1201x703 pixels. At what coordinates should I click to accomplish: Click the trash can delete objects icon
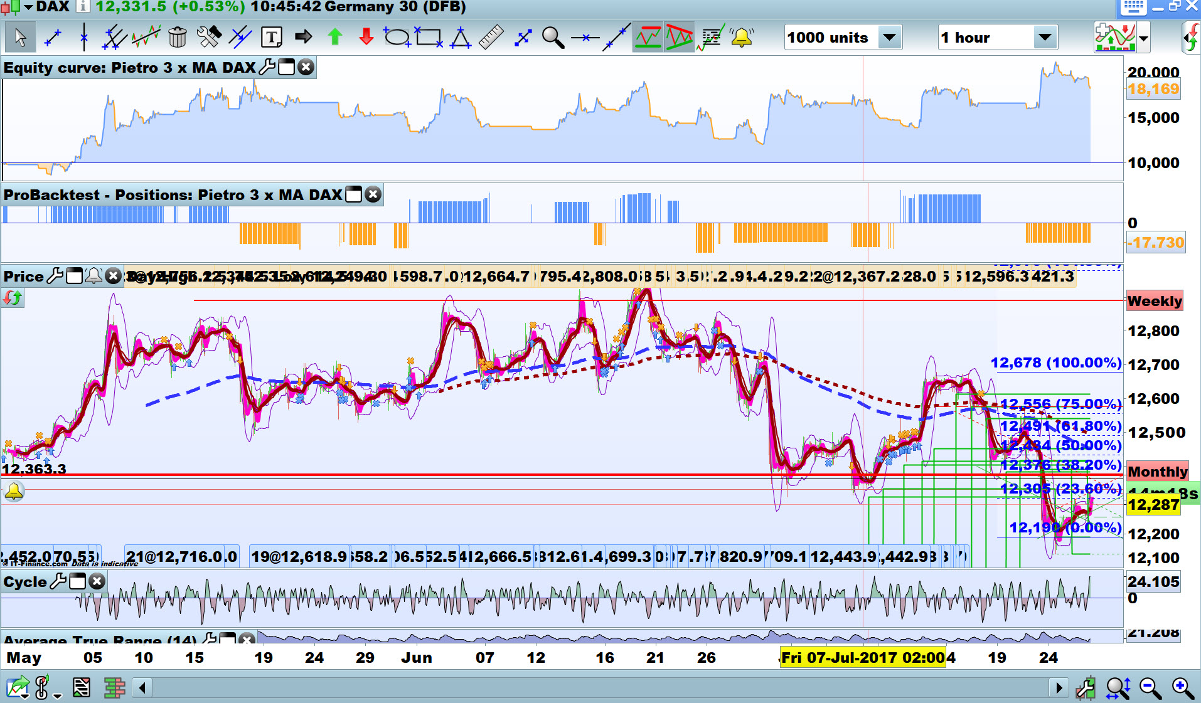pos(178,38)
